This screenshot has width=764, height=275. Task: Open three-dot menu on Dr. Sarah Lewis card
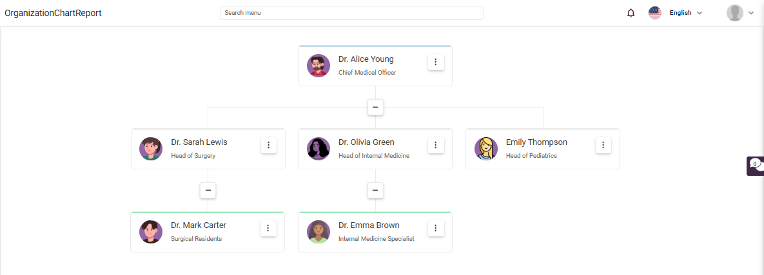[x=268, y=145]
